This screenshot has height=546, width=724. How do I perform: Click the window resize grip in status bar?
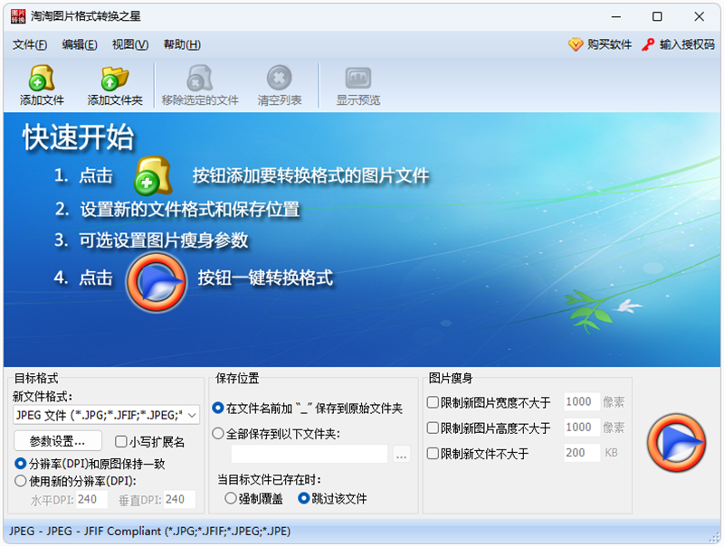[x=715, y=537]
